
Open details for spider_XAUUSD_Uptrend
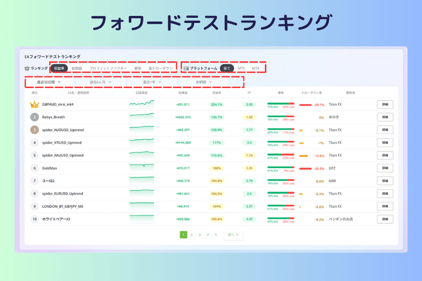click(385, 155)
